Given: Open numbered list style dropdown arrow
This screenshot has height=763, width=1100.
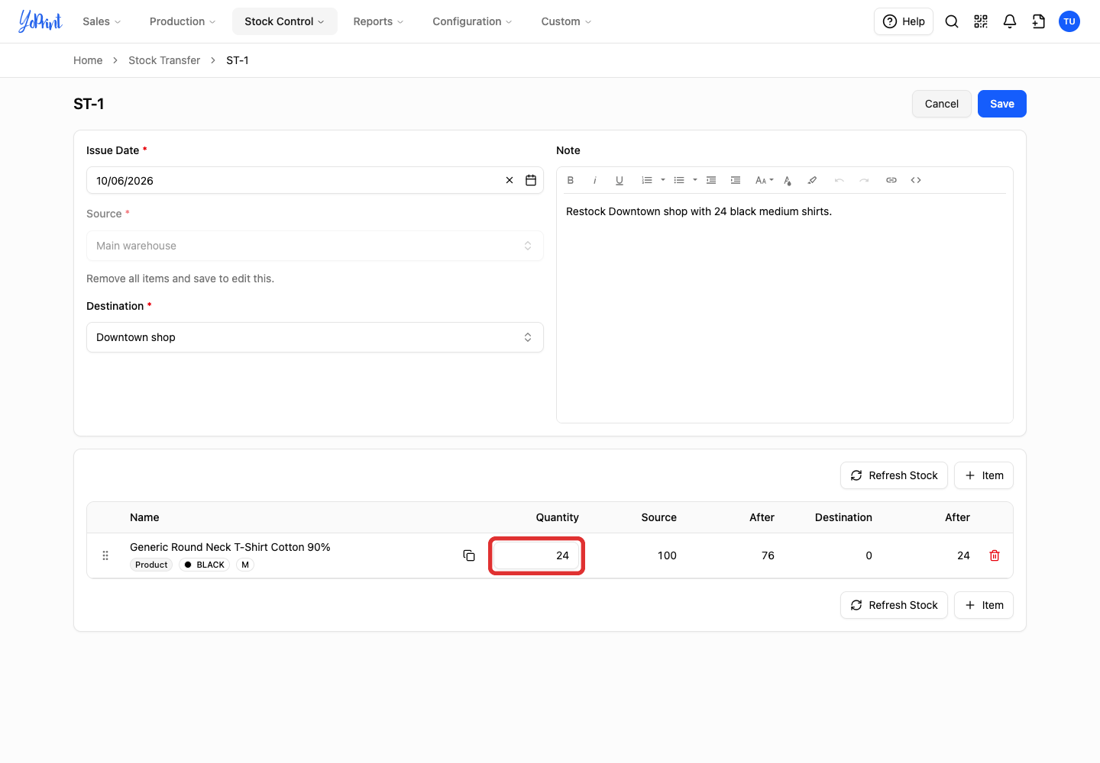Looking at the screenshot, I should click(663, 180).
